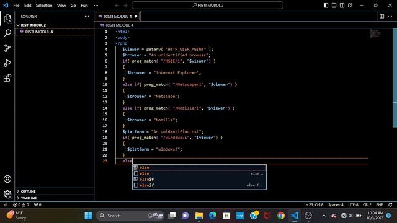Open the Windows Start menu
This screenshot has width=397, height=223.
click(x=88, y=216)
